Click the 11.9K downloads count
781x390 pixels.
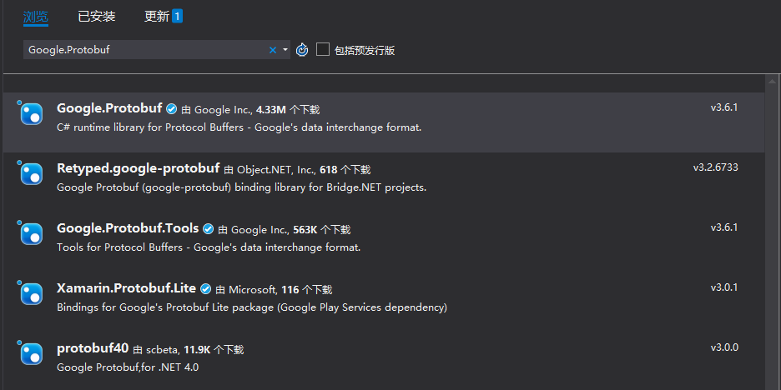click(x=197, y=350)
